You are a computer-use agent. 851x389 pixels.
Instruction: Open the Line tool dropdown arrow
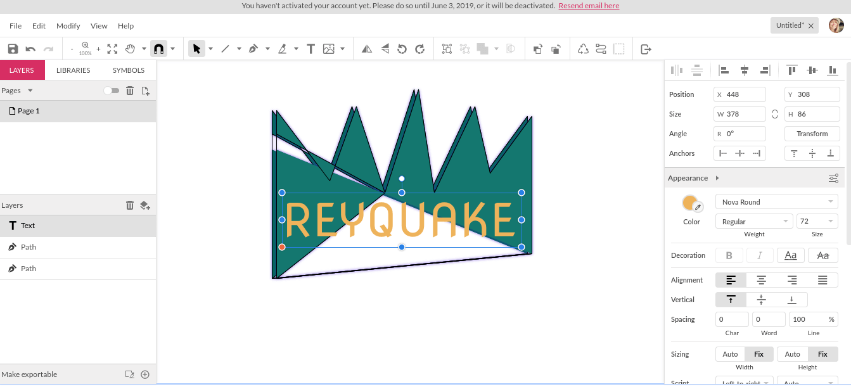[239, 49]
